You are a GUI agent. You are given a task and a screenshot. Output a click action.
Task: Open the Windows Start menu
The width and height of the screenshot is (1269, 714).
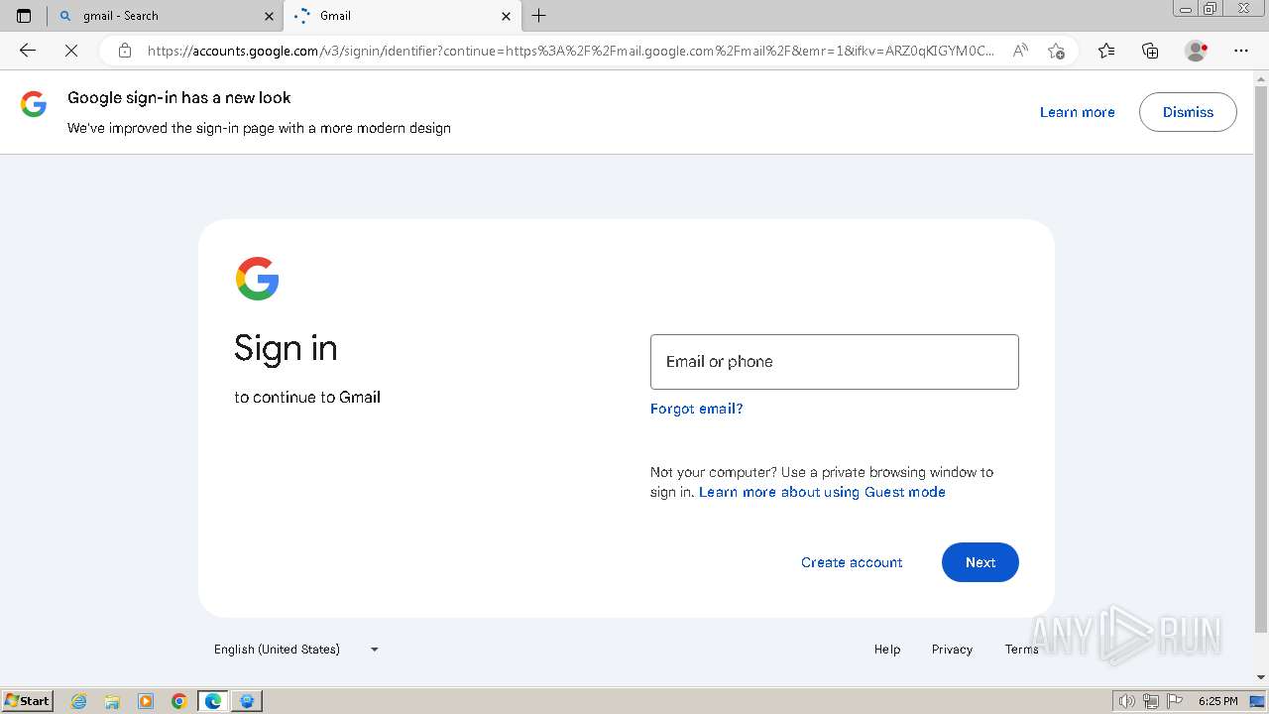(27, 701)
